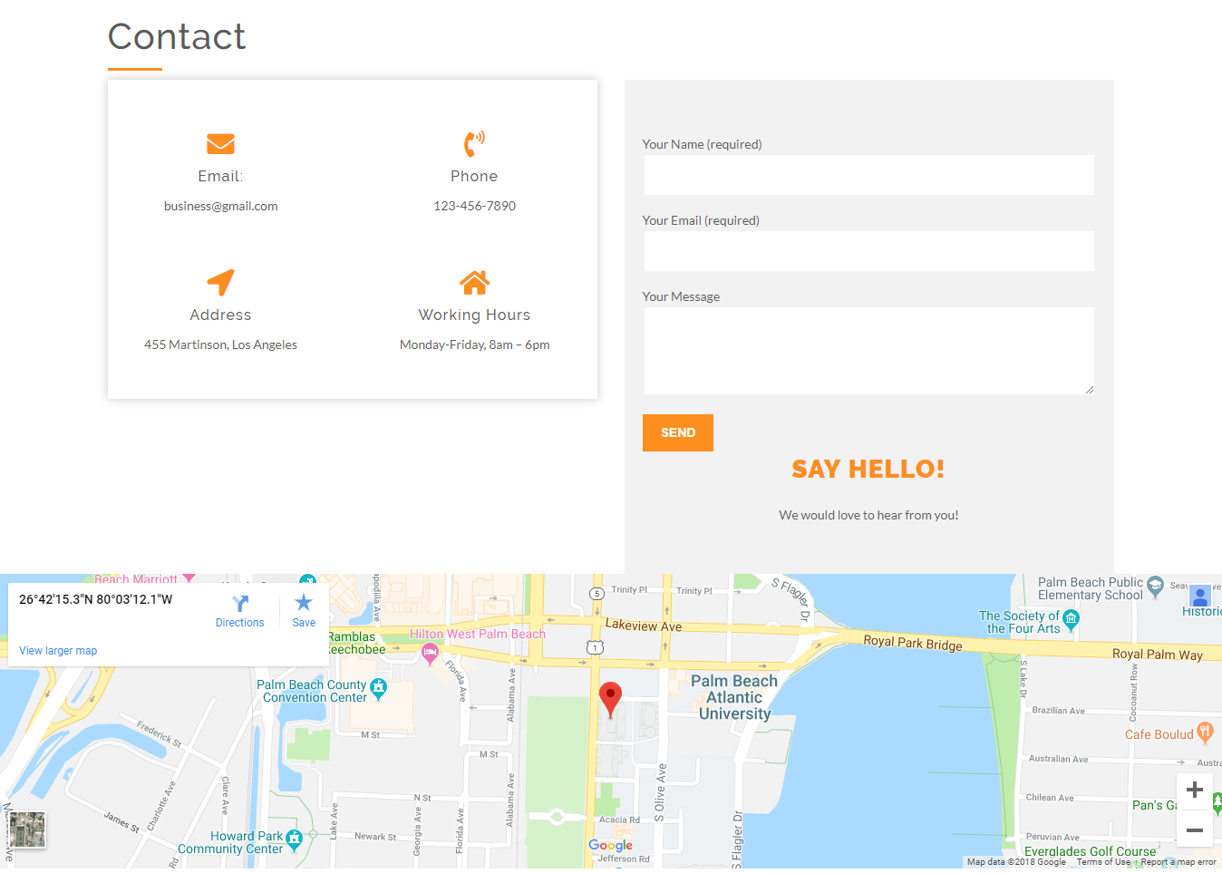Viewport: 1222px width, 873px height.
Task: Click the address location arrow icon
Action: coord(220,282)
